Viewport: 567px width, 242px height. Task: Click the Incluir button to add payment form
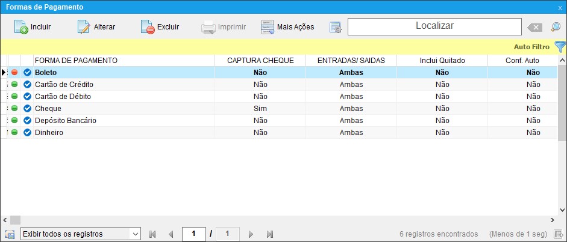point(33,27)
